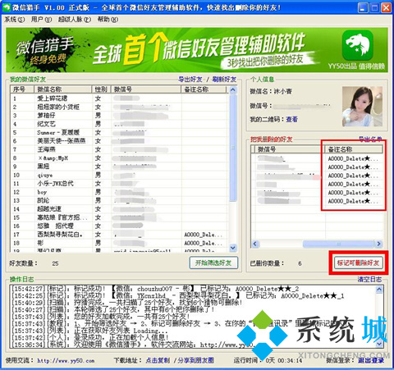Open the 用户(U) menu
Screen dimensions: 394x370
[x=41, y=20]
